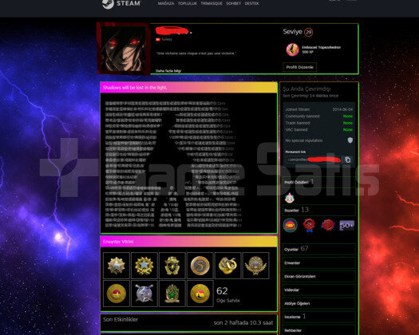This screenshot has height=335, width=419.
Task: Click the 'Shadows will be lost in the light' header
Action: [188, 88]
